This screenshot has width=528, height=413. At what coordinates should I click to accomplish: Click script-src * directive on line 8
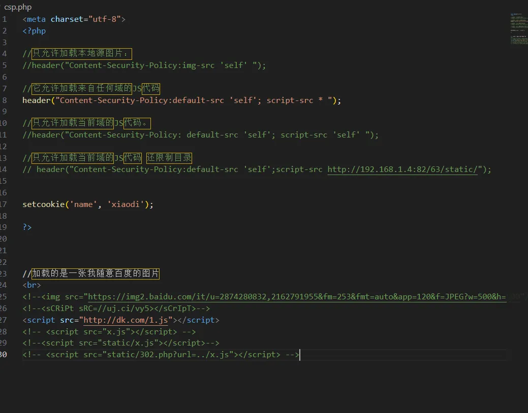click(295, 100)
